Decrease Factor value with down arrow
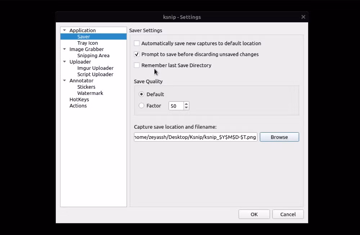Viewport: 360px width, 235px height. click(186, 107)
